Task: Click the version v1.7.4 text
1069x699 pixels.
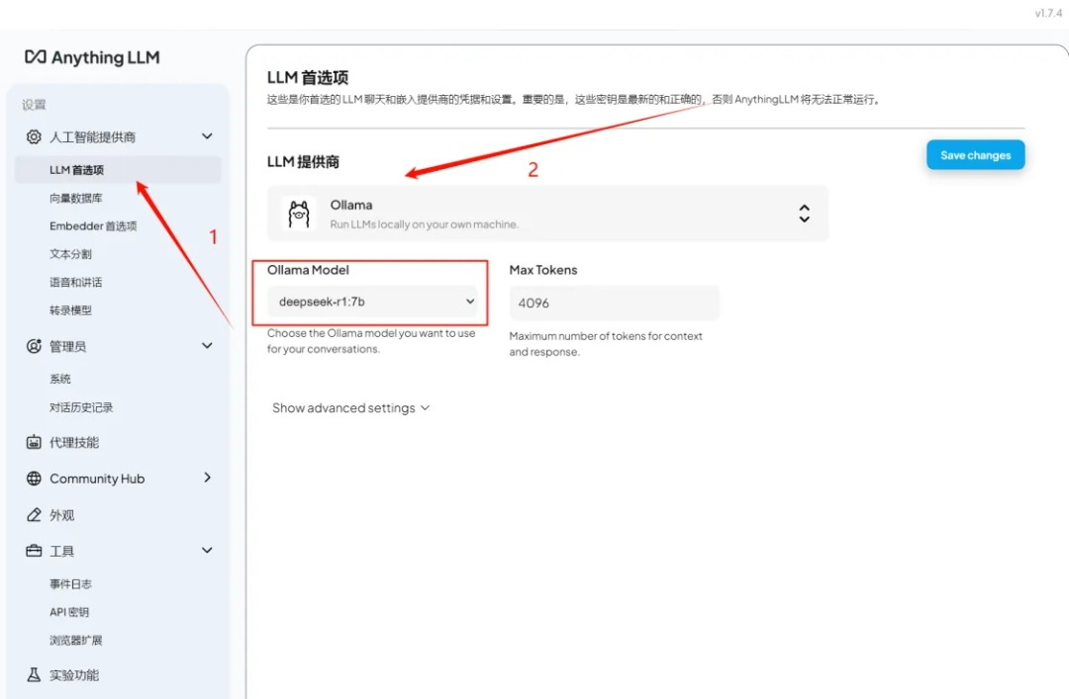Action: pyautogui.click(x=1048, y=13)
